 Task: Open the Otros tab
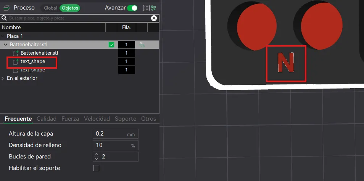tap(148, 119)
